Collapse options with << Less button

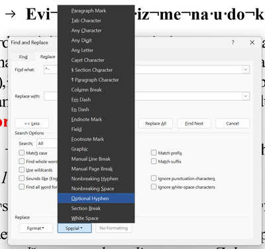(32, 123)
